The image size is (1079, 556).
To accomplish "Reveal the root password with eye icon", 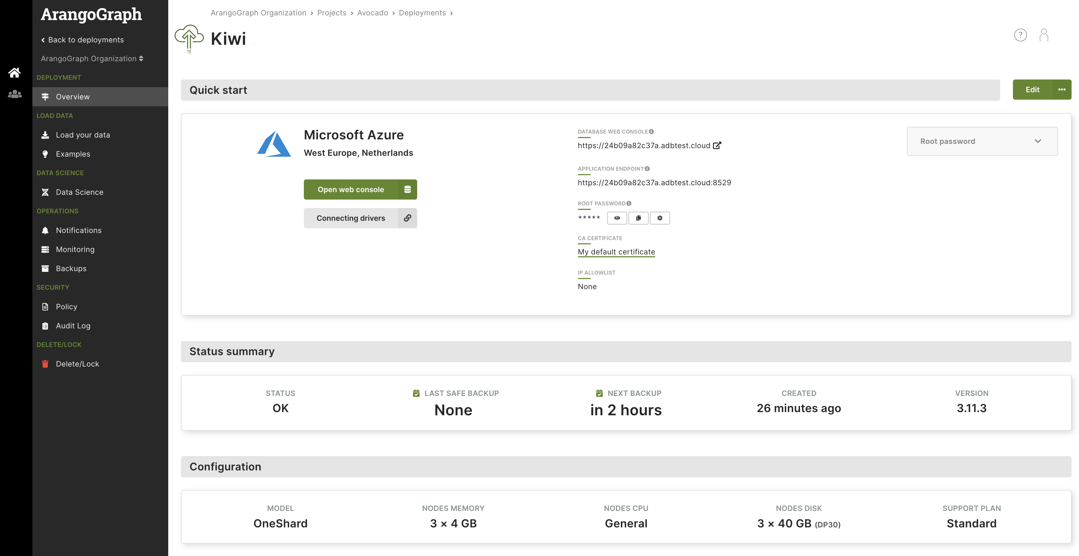I will pyautogui.click(x=617, y=218).
